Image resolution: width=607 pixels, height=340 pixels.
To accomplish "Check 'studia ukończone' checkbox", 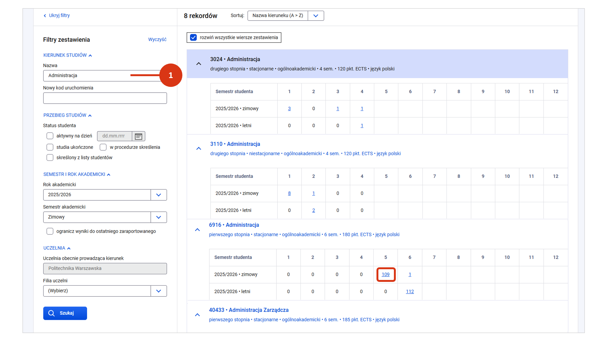I will coord(50,147).
